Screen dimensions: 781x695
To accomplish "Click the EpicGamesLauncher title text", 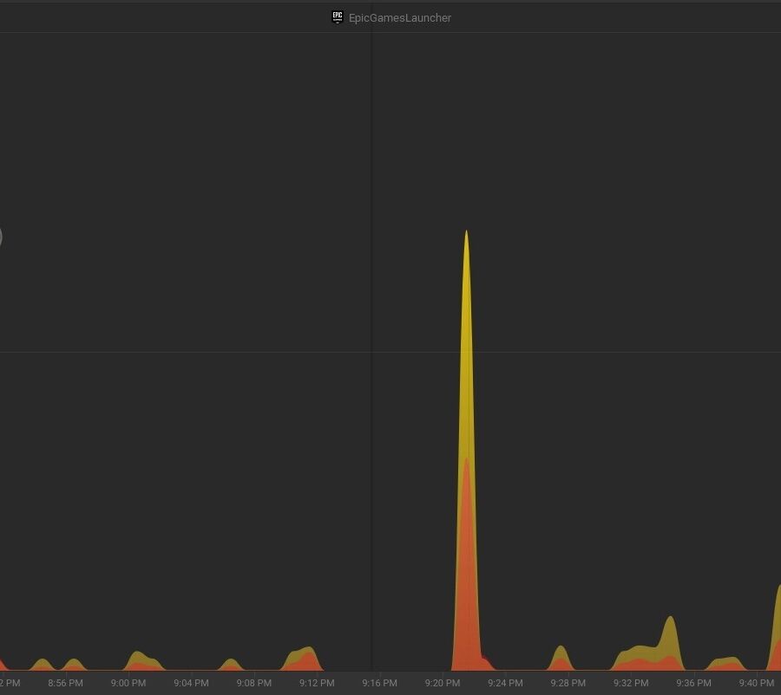I will coord(400,18).
